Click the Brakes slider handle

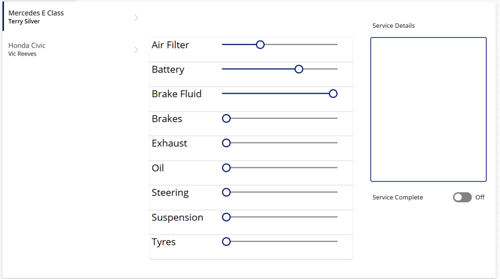point(226,119)
